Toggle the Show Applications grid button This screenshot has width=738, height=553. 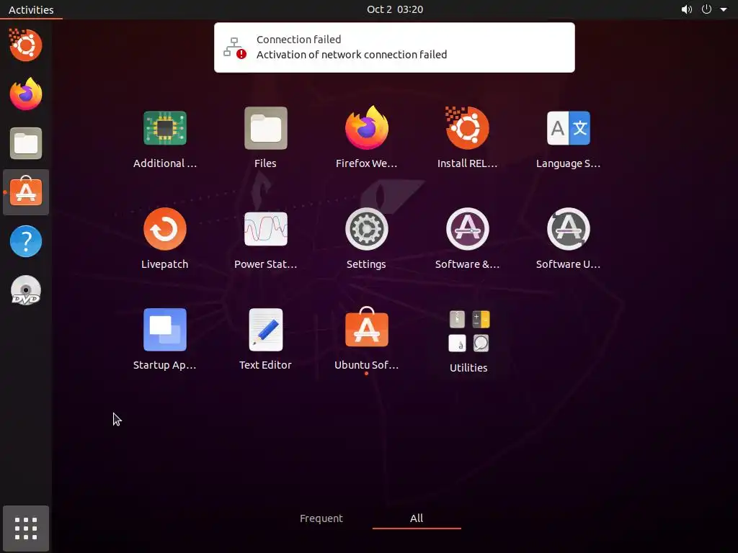click(x=26, y=529)
